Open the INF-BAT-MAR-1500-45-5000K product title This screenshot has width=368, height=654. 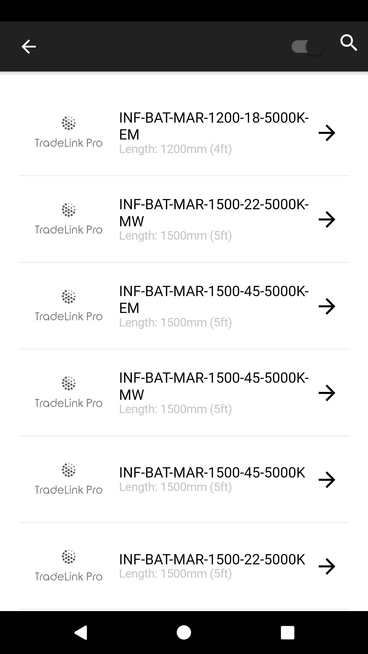tap(212, 473)
